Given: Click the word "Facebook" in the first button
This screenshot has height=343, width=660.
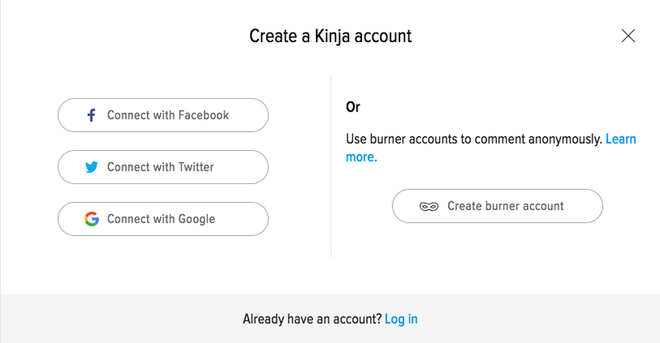Looking at the screenshot, I should click(x=203, y=115).
